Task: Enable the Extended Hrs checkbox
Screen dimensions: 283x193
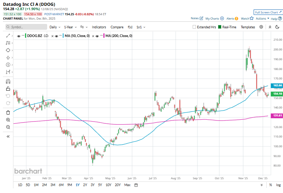Action: click(x=194, y=27)
